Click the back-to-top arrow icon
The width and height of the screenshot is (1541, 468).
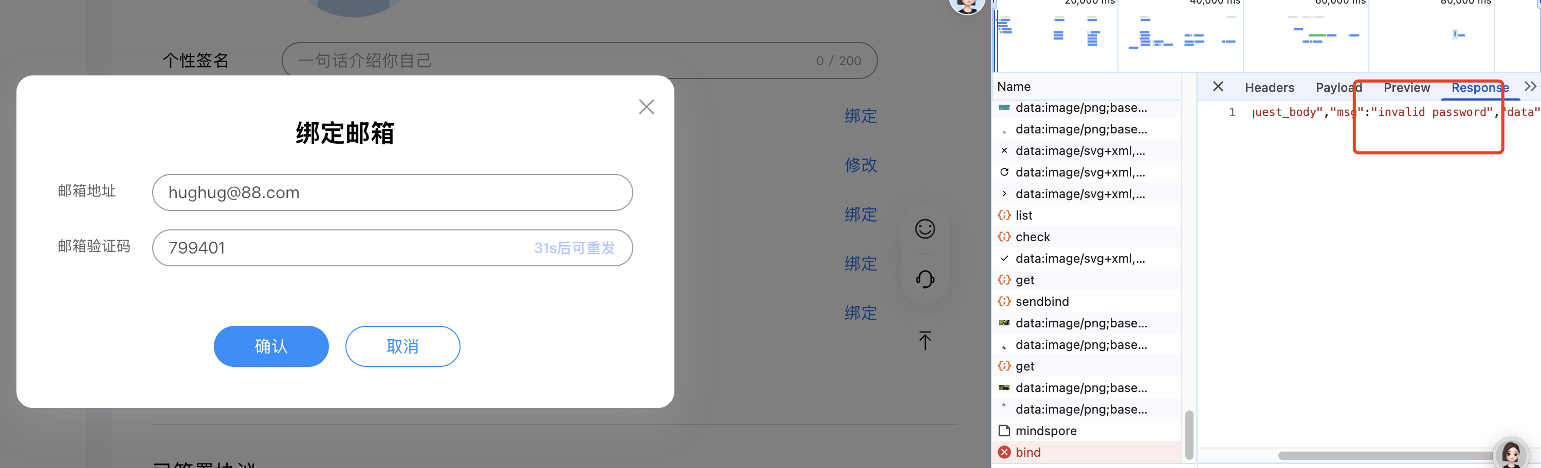[x=924, y=340]
